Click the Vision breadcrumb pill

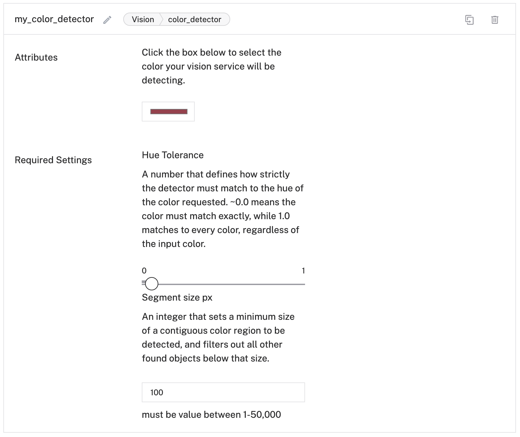[x=143, y=20]
